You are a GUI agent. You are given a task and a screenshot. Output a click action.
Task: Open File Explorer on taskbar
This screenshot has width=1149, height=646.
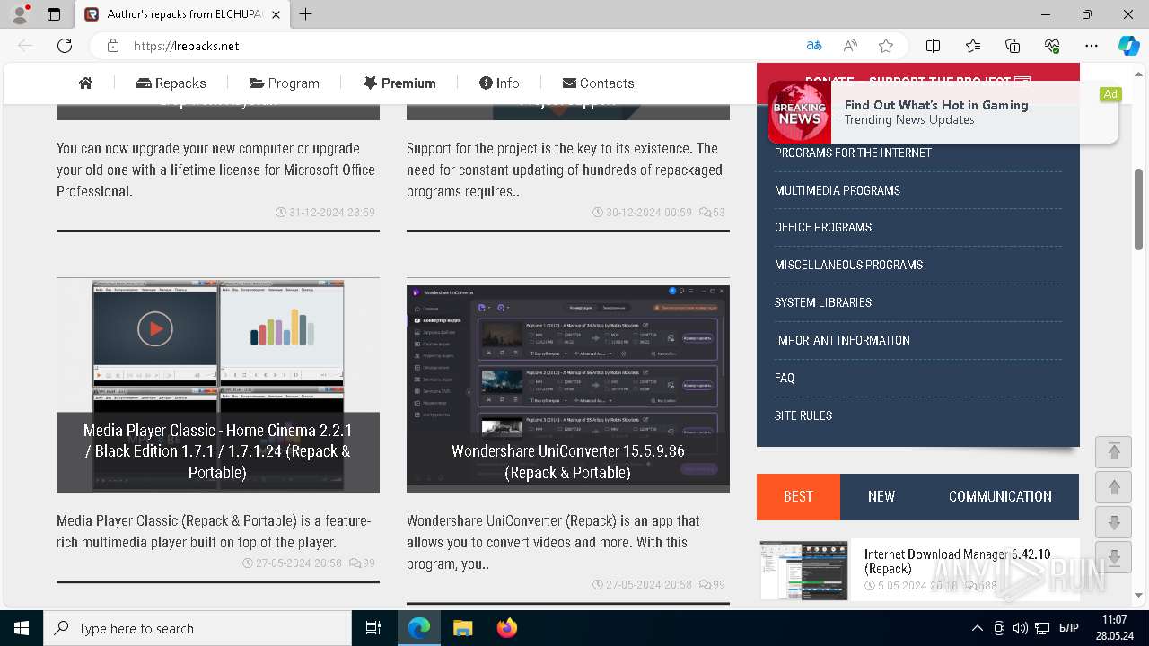[462, 628]
